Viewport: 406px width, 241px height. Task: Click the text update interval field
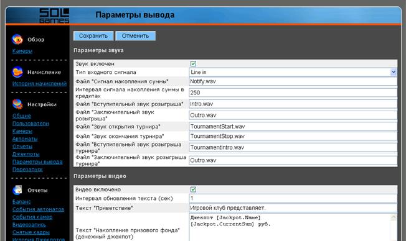pyautogui.click(x=293, y=198)
